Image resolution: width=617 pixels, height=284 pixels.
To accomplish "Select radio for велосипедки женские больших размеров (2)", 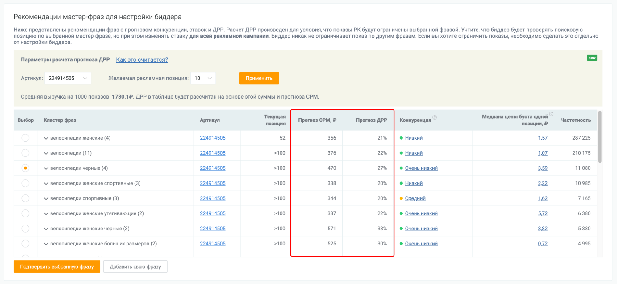I will coord(25,244).
